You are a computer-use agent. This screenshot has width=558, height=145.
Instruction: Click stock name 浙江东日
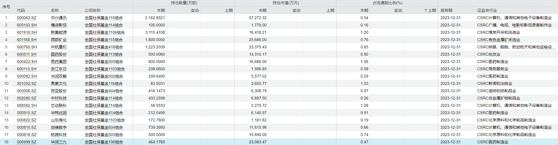pyautogui.click(x=59, y=69)
